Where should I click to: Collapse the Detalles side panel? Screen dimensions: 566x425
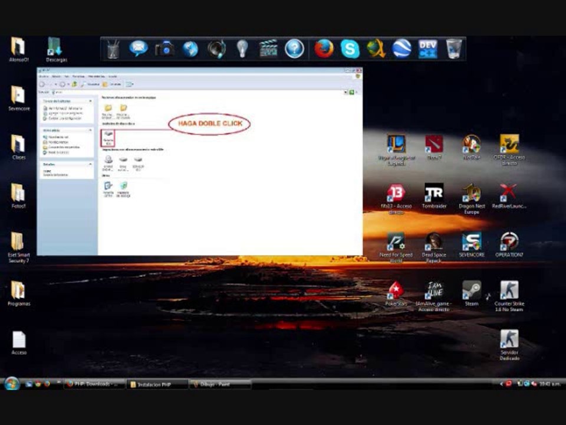[x=90, y=165]
